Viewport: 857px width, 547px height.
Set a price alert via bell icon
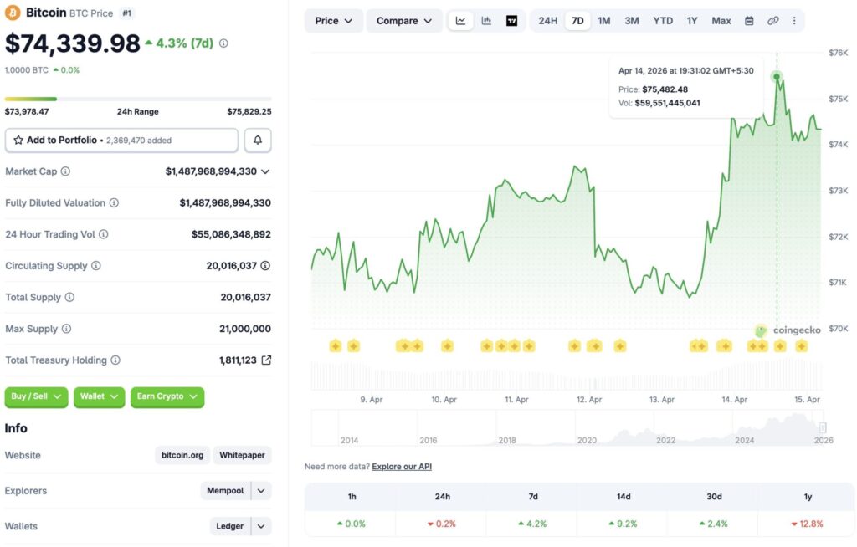pos(258,140)
